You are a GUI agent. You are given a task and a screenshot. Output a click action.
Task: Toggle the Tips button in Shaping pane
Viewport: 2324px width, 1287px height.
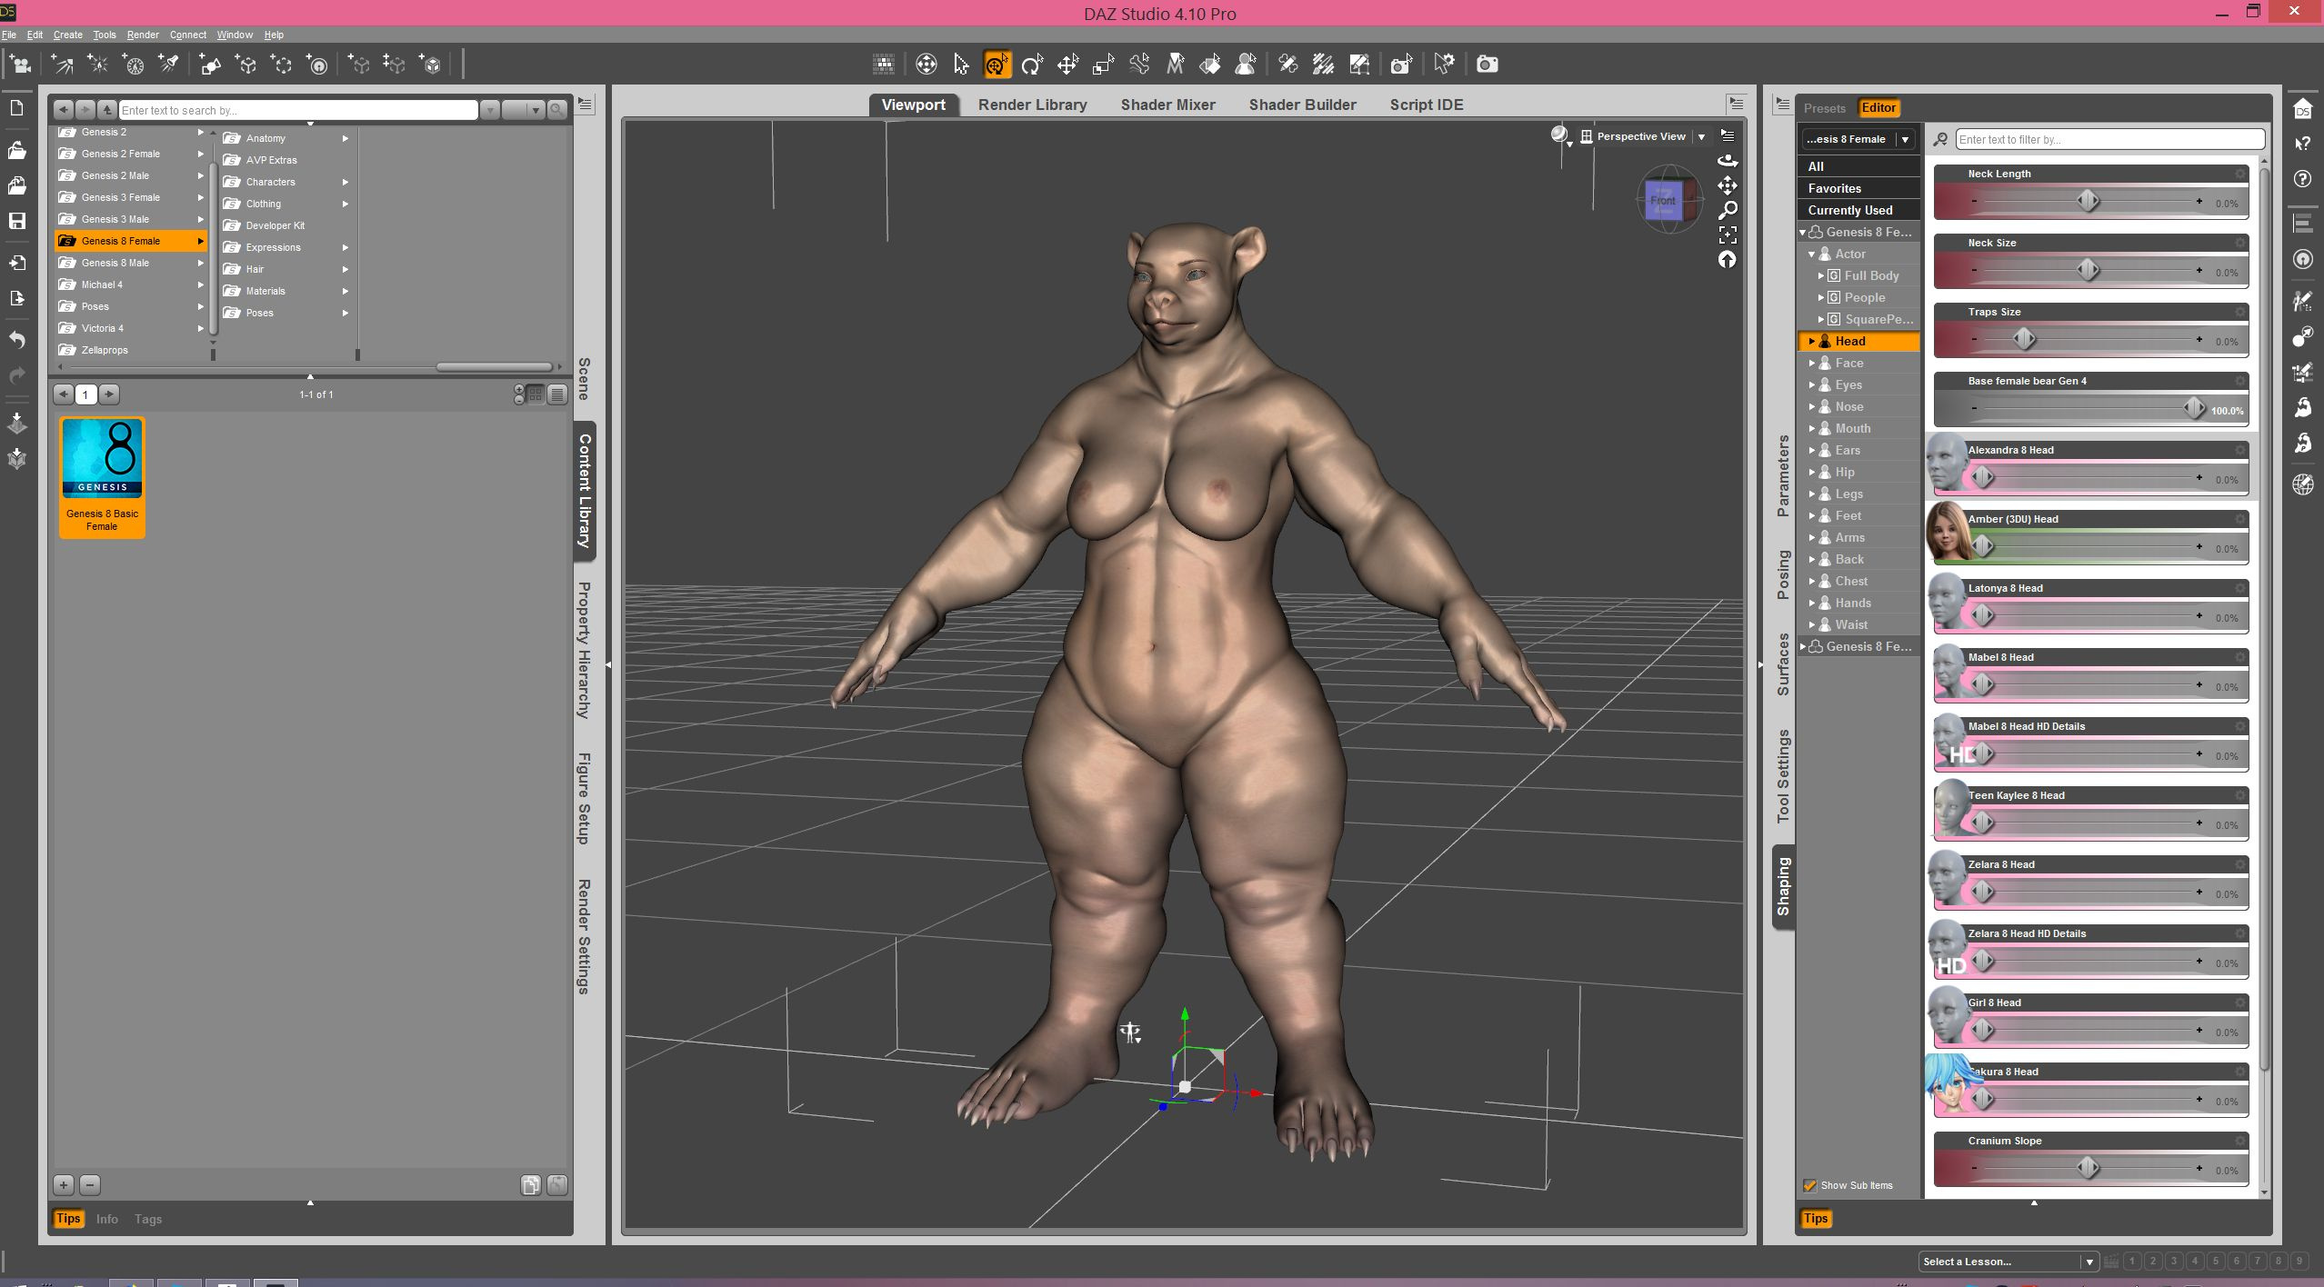(x=1815, y=1219)
